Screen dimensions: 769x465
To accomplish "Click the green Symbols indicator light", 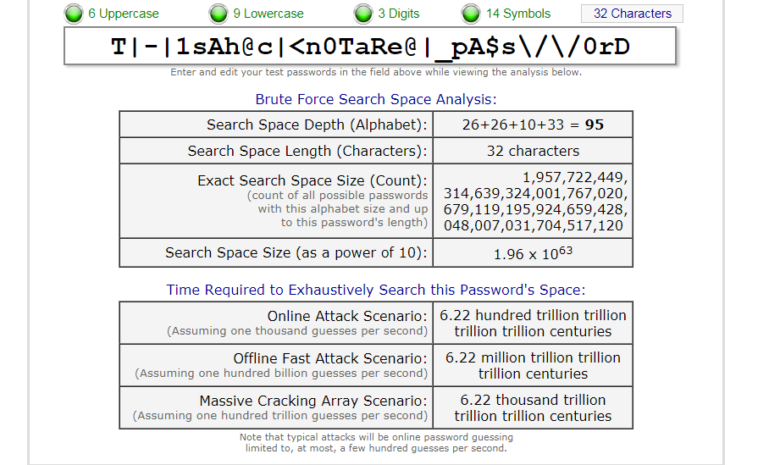I will pos(471,14).
